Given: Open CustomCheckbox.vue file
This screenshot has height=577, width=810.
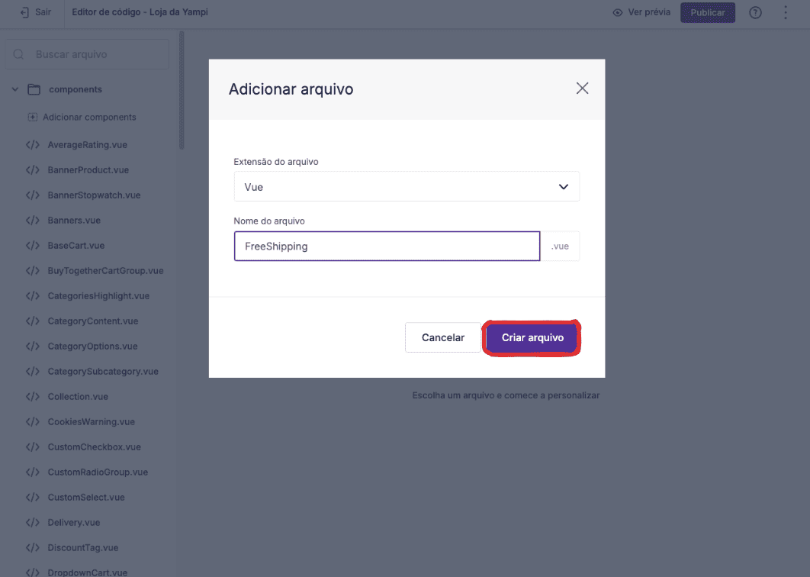Looking at the screenshot, I should tap(94, 446).
